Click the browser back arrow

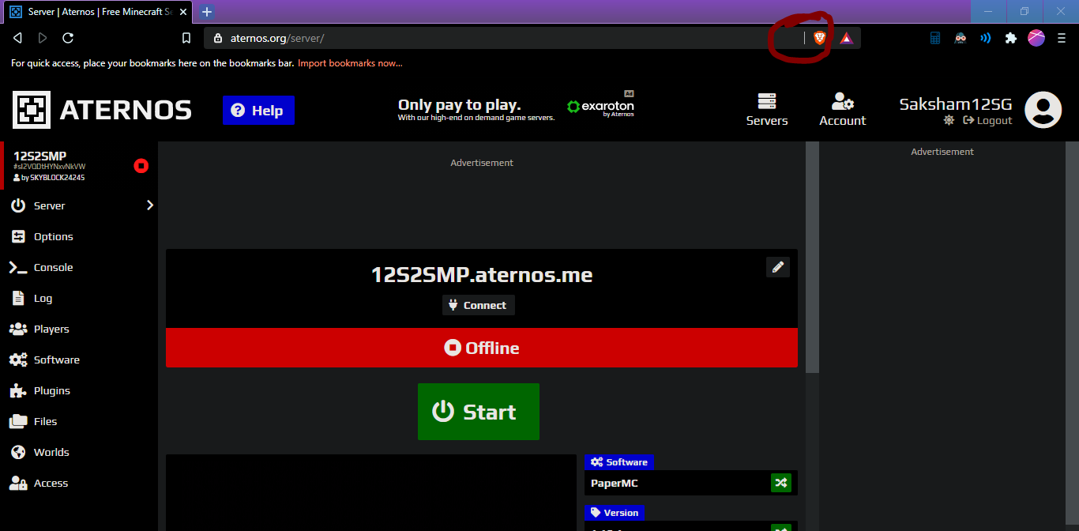click(x=17, y=38)
